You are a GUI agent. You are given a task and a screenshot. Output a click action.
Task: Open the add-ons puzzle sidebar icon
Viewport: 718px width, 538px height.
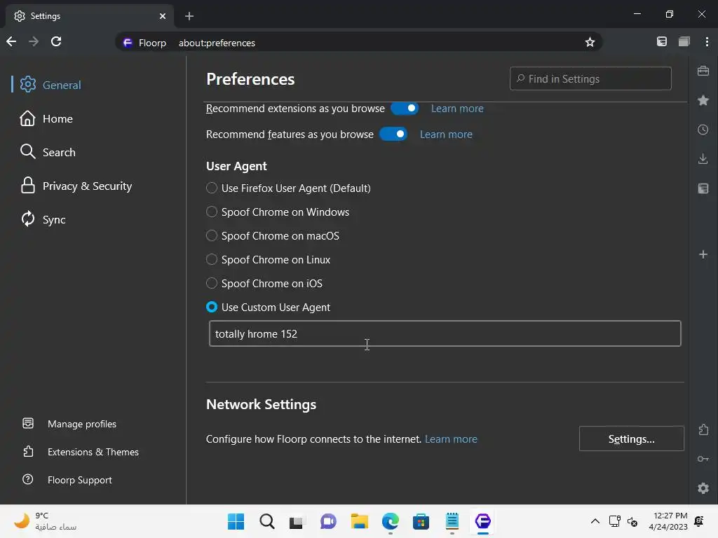click(703, 429)
